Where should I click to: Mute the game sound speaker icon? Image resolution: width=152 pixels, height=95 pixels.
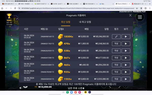coord(21,88)
